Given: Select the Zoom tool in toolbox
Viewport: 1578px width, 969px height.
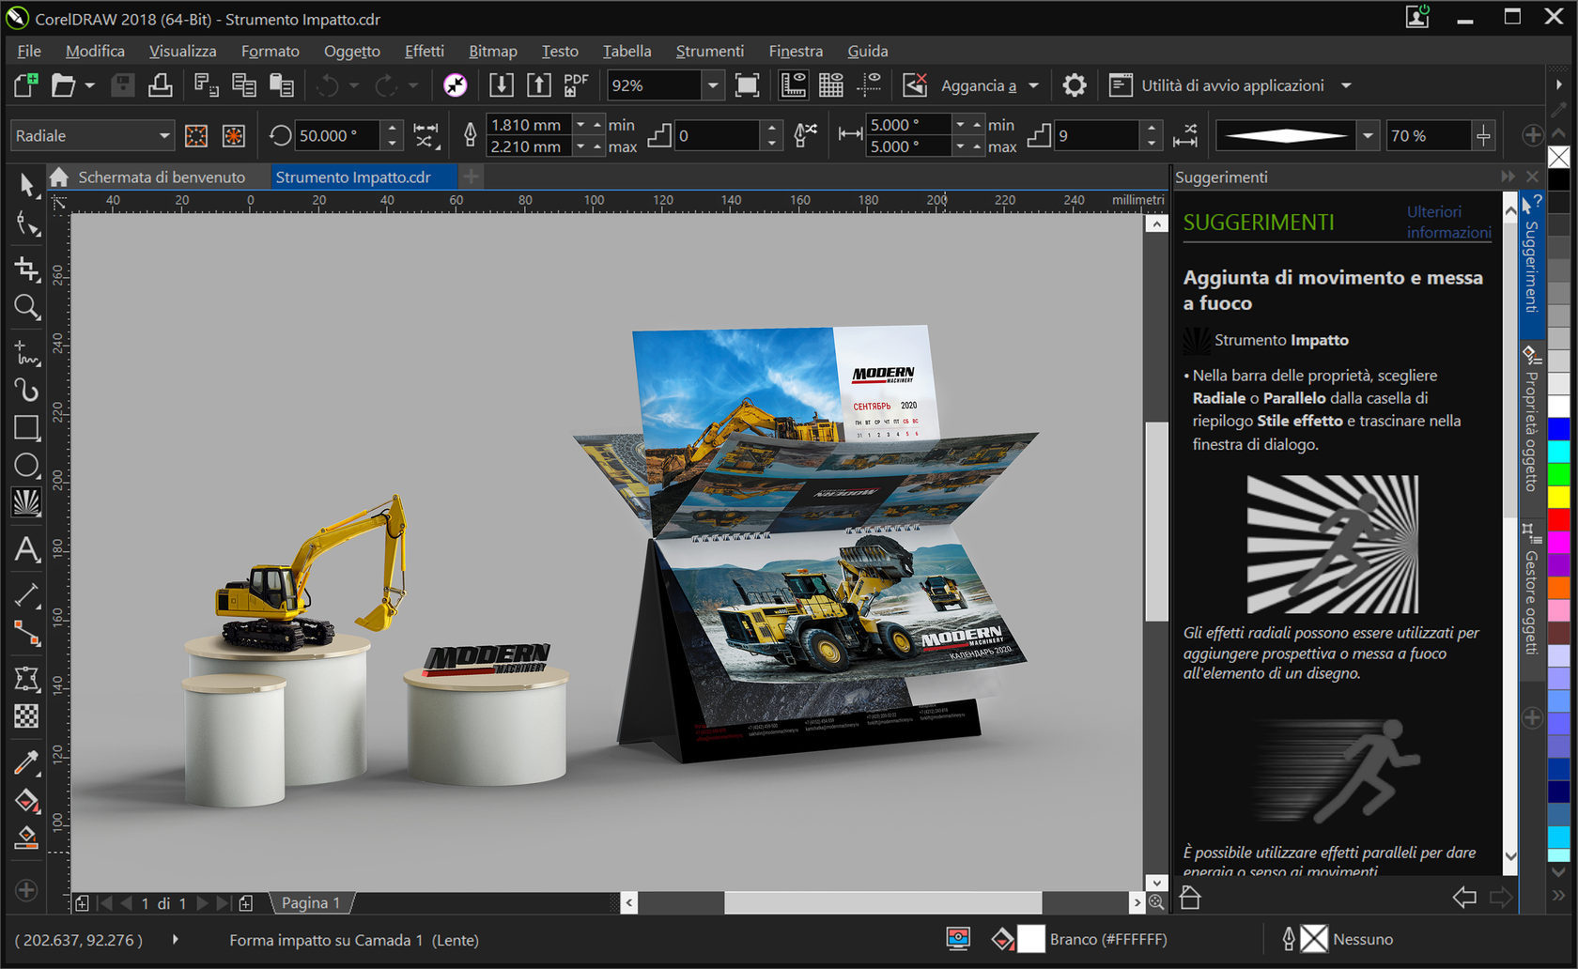Looking at the screenshot, I should (x=27, y=307).
